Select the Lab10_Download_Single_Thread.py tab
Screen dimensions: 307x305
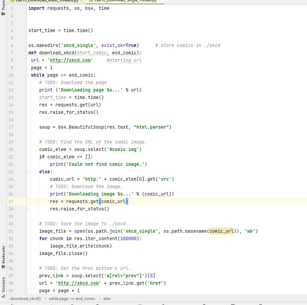125,1
